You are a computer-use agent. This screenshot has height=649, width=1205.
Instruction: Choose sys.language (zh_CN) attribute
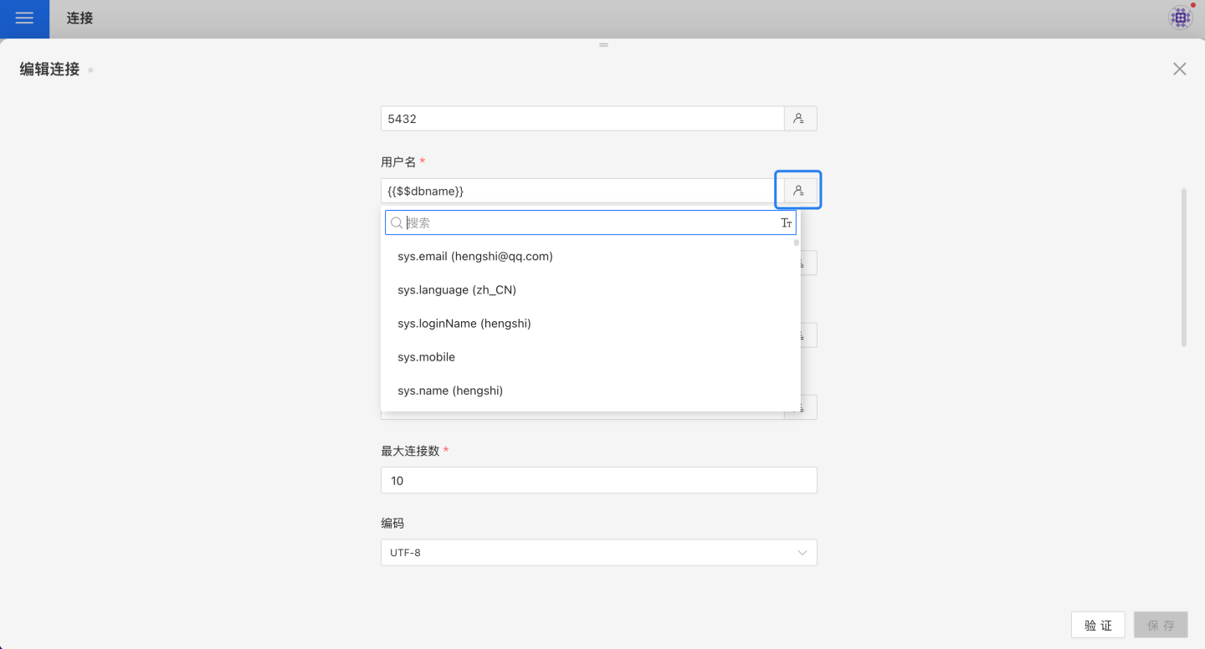click(457, 290)
